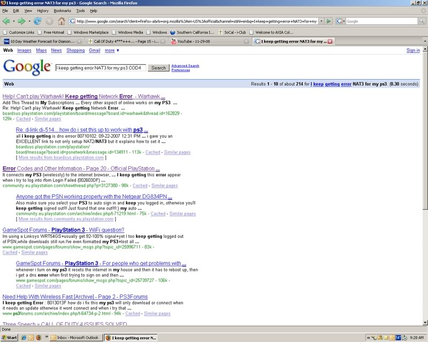Expand the hidden system tray icons chevron
428x342 pixels.
click(369, 337)
